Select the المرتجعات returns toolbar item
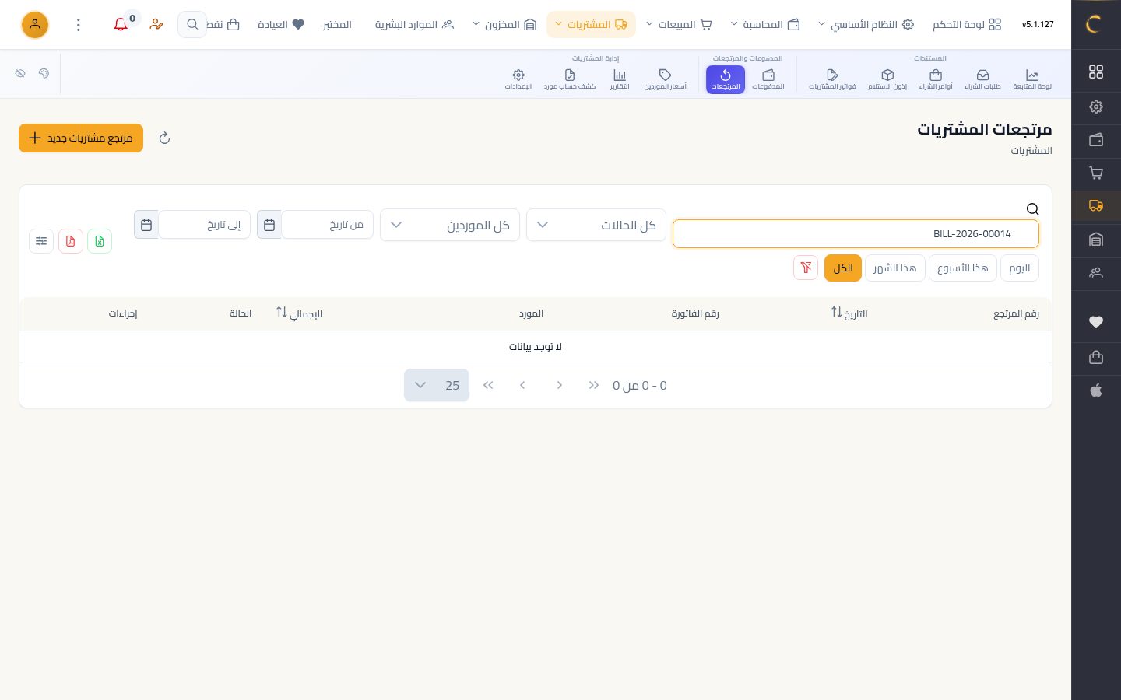1121x700 pixels. click(x=726, y=79)
